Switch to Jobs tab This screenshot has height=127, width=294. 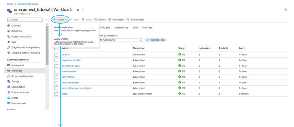(x=136, y=28)
